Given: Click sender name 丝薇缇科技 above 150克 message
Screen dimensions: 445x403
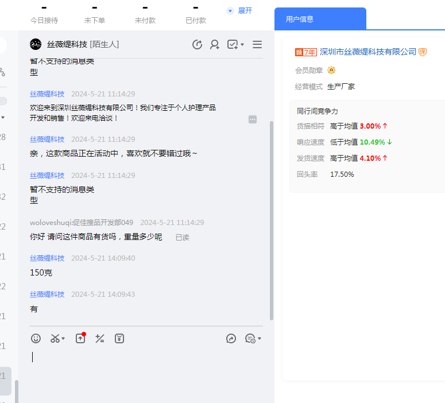Looking at the screenshot, I should tap(47, 258).
